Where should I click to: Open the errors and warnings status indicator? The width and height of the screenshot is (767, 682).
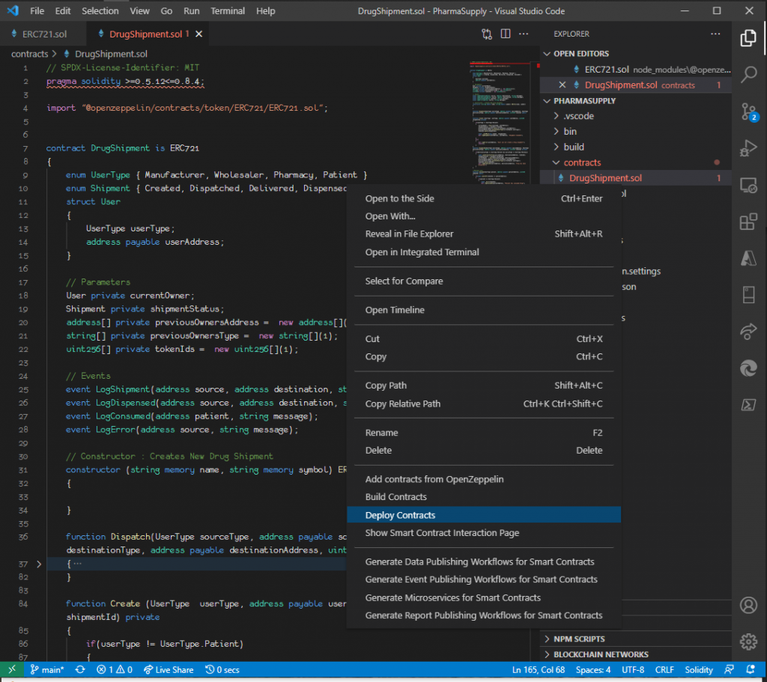115,669
